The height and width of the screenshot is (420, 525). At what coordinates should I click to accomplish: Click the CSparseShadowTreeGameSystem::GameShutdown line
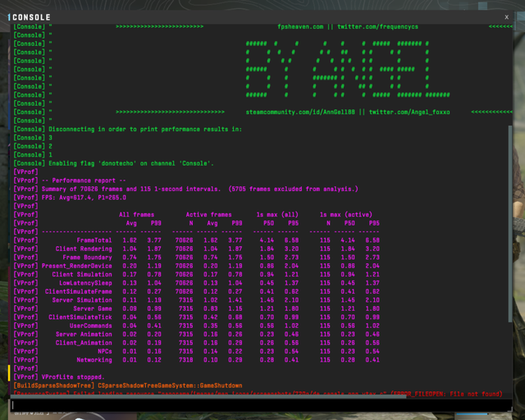click(x=170, y=386)
